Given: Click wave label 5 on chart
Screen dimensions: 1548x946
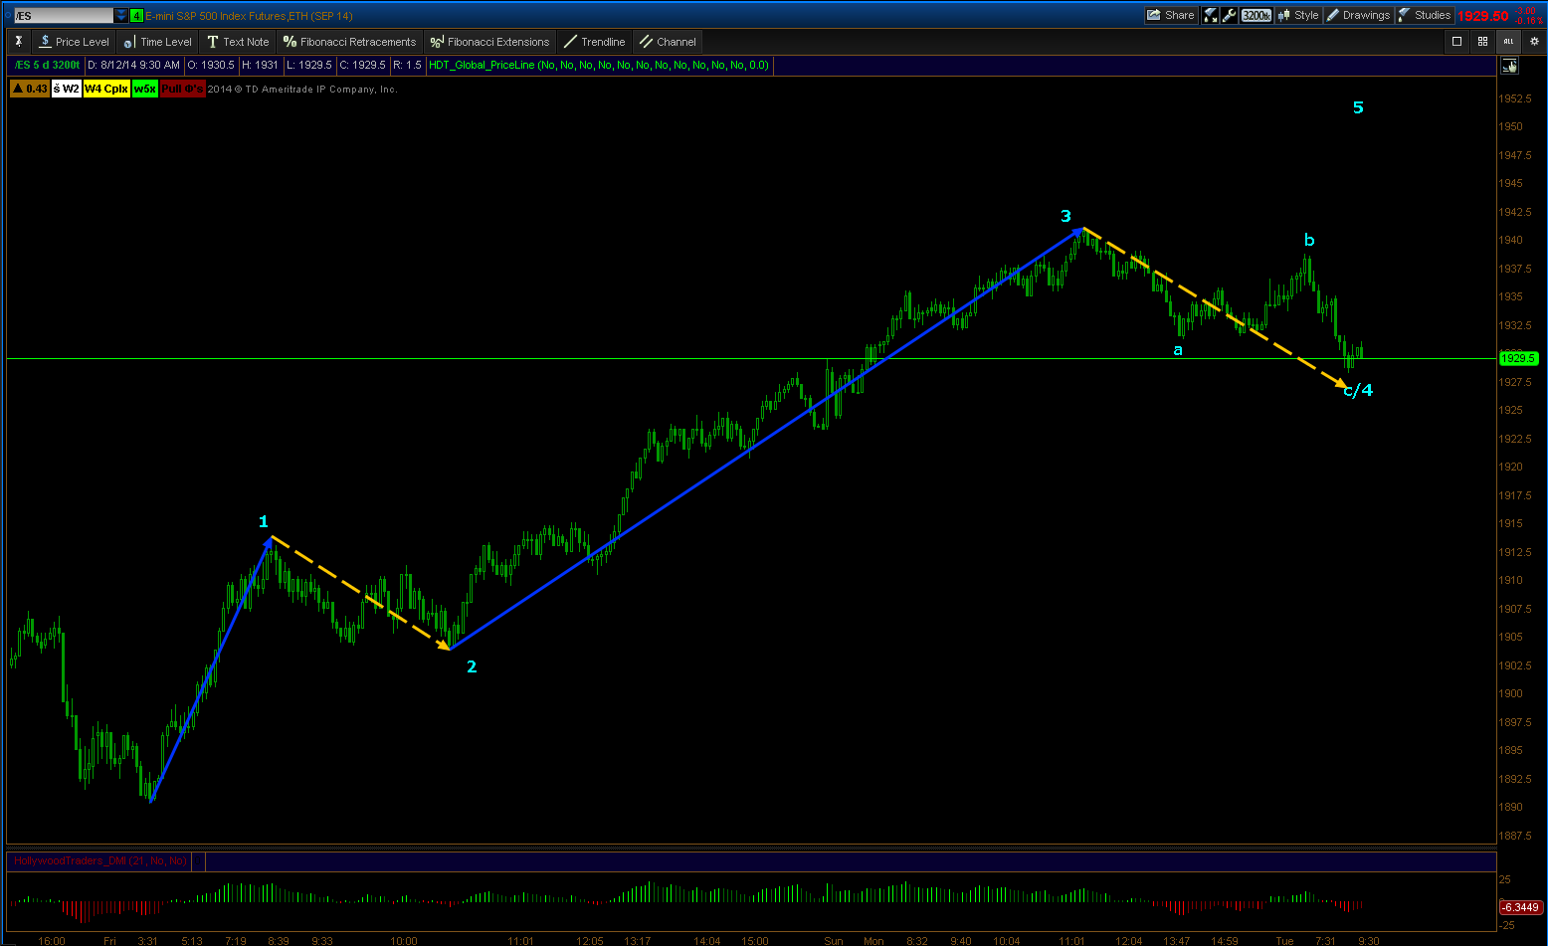Looking at the screenshot, I should [1358, 107].
